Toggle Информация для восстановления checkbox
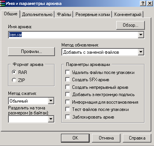 click(67, 102)
